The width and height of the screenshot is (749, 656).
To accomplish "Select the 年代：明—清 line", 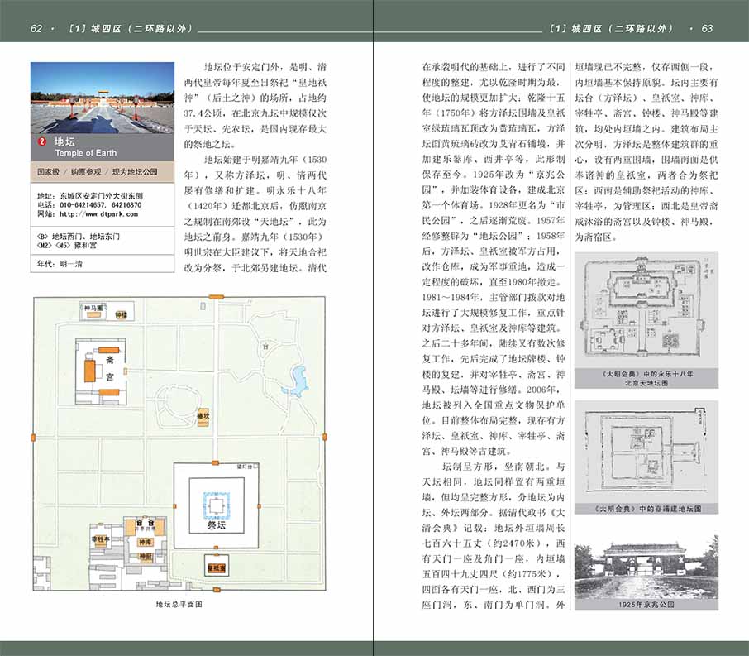I will 60,263.
